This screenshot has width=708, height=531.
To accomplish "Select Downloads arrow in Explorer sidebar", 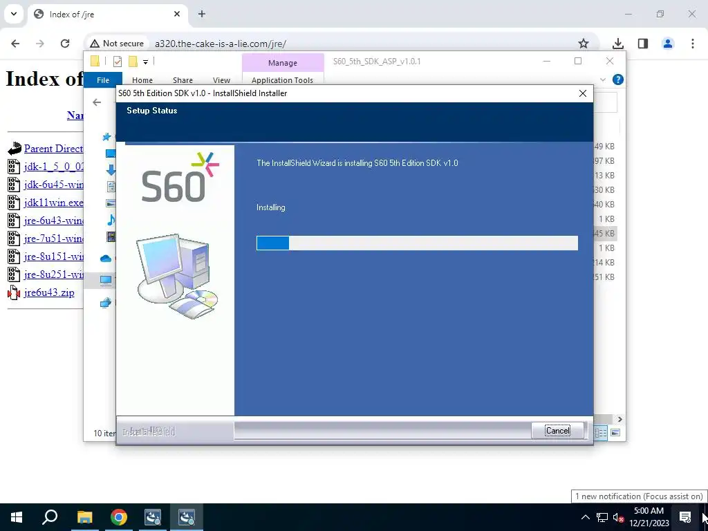I will [111, 170].
